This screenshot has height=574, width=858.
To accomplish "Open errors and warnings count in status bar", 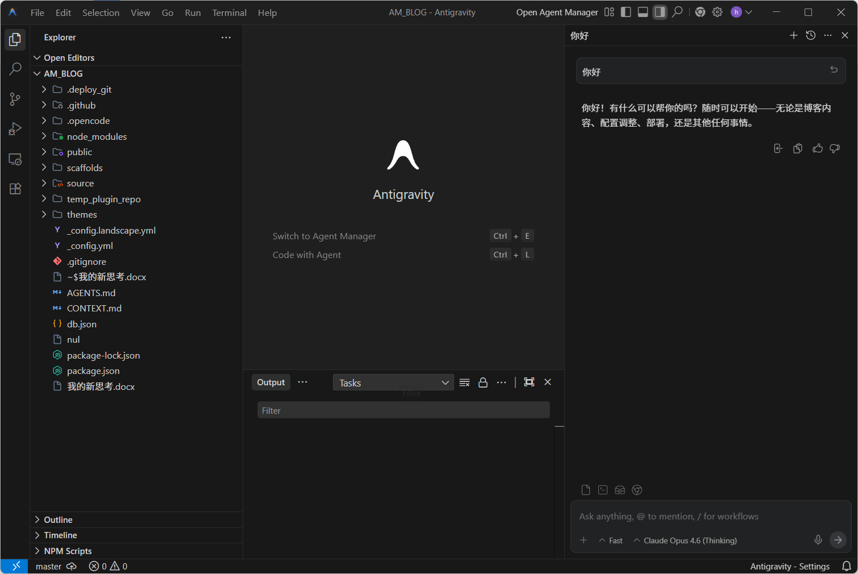I will click(108, 567).
